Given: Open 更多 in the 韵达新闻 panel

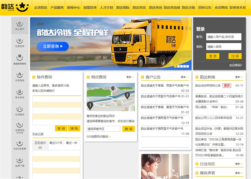Looking at the screenshot, I should point(239,77).
